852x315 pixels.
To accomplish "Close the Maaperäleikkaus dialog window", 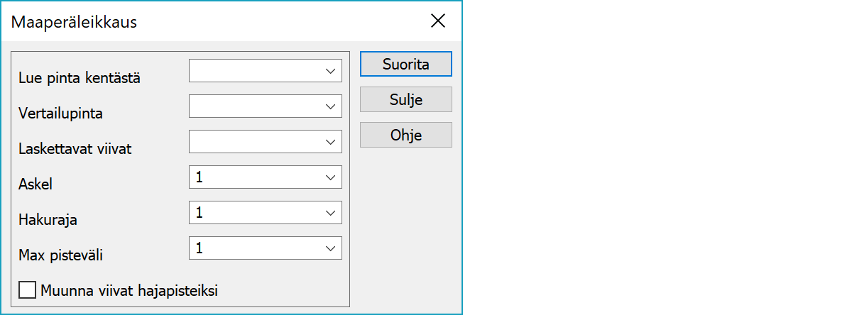I will pos(438,21).
